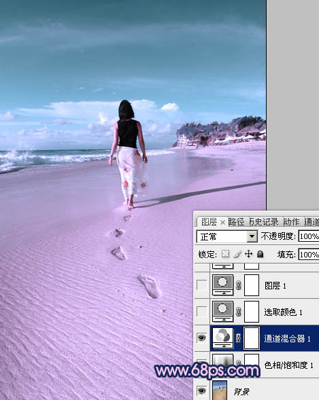Toggle lock transparent pixels icon
This screenshot has height=400, width=319.
(225, 254)
